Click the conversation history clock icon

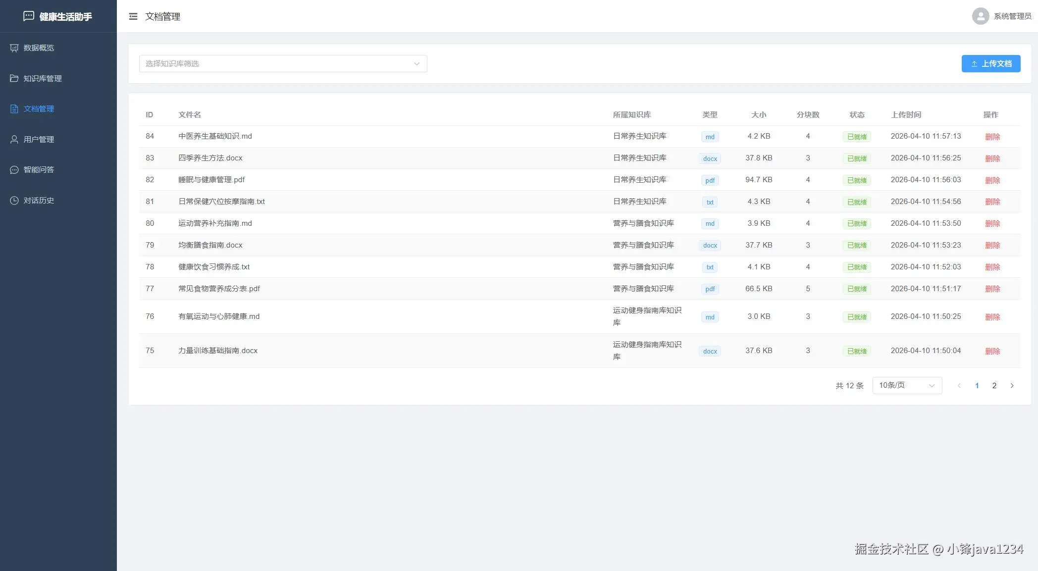(14, 201)
